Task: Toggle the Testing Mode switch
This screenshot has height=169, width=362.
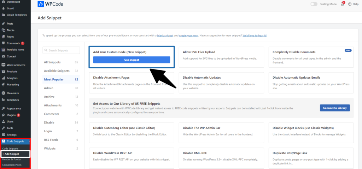Action: click(x=314, y=4)
